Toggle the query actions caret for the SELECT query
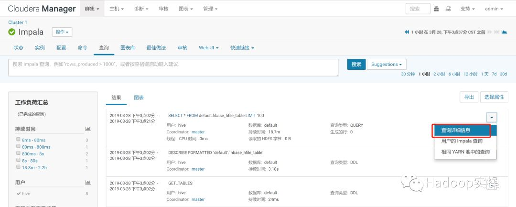The image size is (516, 207). tap(491, 117)
